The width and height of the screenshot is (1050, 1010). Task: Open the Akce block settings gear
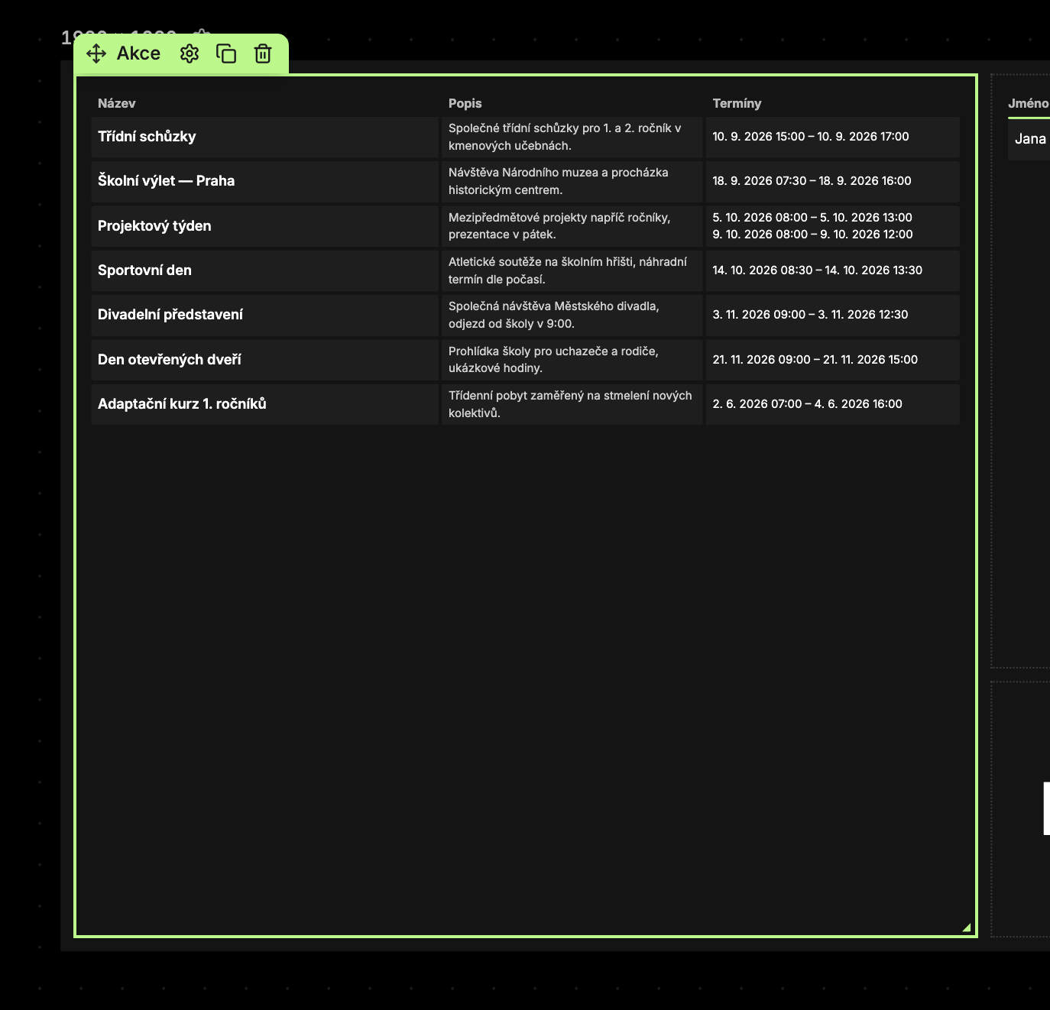tap(190, 53)
